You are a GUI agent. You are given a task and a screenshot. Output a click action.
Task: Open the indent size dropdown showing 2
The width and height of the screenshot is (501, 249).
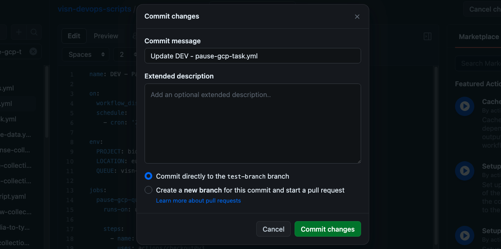125,55
